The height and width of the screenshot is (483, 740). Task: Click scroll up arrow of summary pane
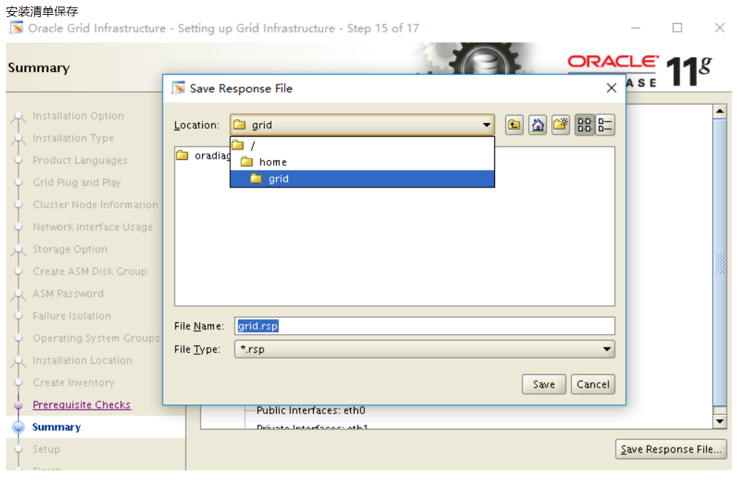(x=720, y=112)
